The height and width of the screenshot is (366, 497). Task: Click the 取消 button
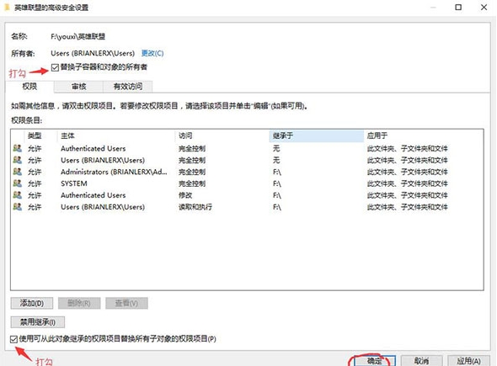click(x=421, y=361)
